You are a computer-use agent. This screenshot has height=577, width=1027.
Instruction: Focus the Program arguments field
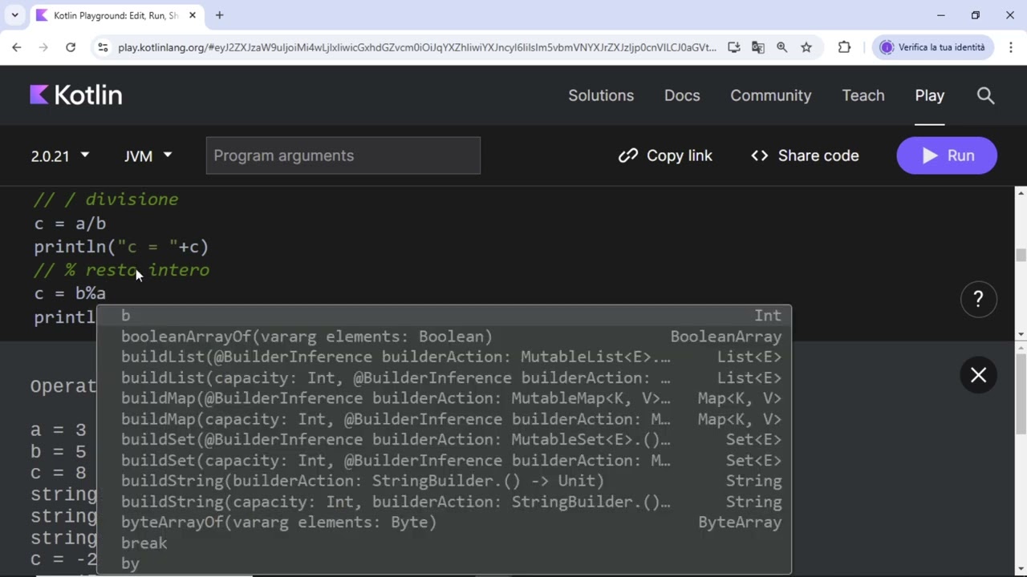coord(343,155)
